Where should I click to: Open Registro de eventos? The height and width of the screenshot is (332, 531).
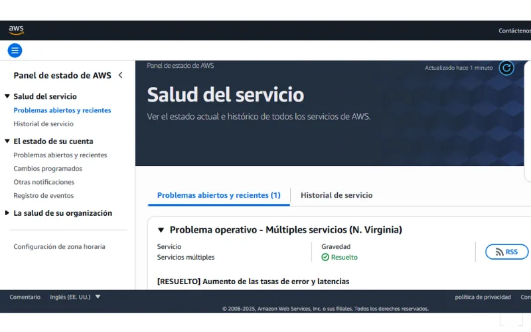point(43,195)
